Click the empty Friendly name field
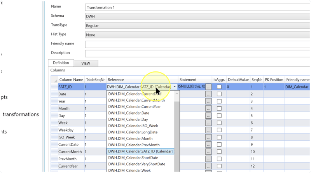This screenshot has width=311, height=173. click(197, 44)
